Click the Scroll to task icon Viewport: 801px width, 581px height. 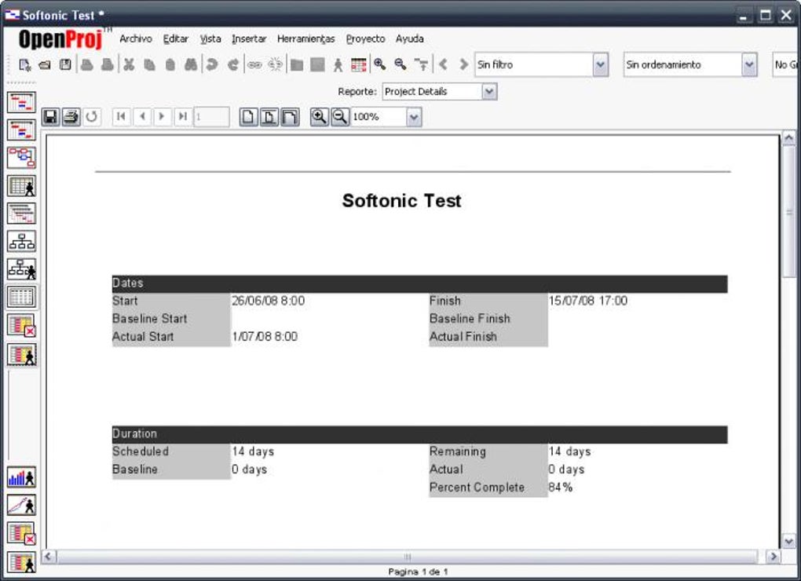(x=422, y=64)
